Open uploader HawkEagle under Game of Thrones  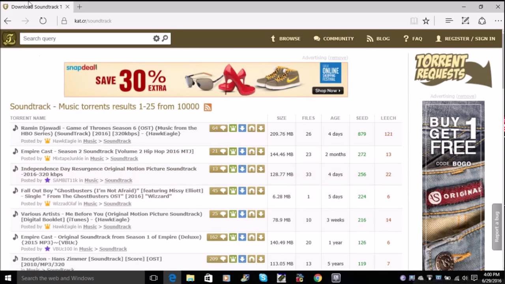pos(65,141)
